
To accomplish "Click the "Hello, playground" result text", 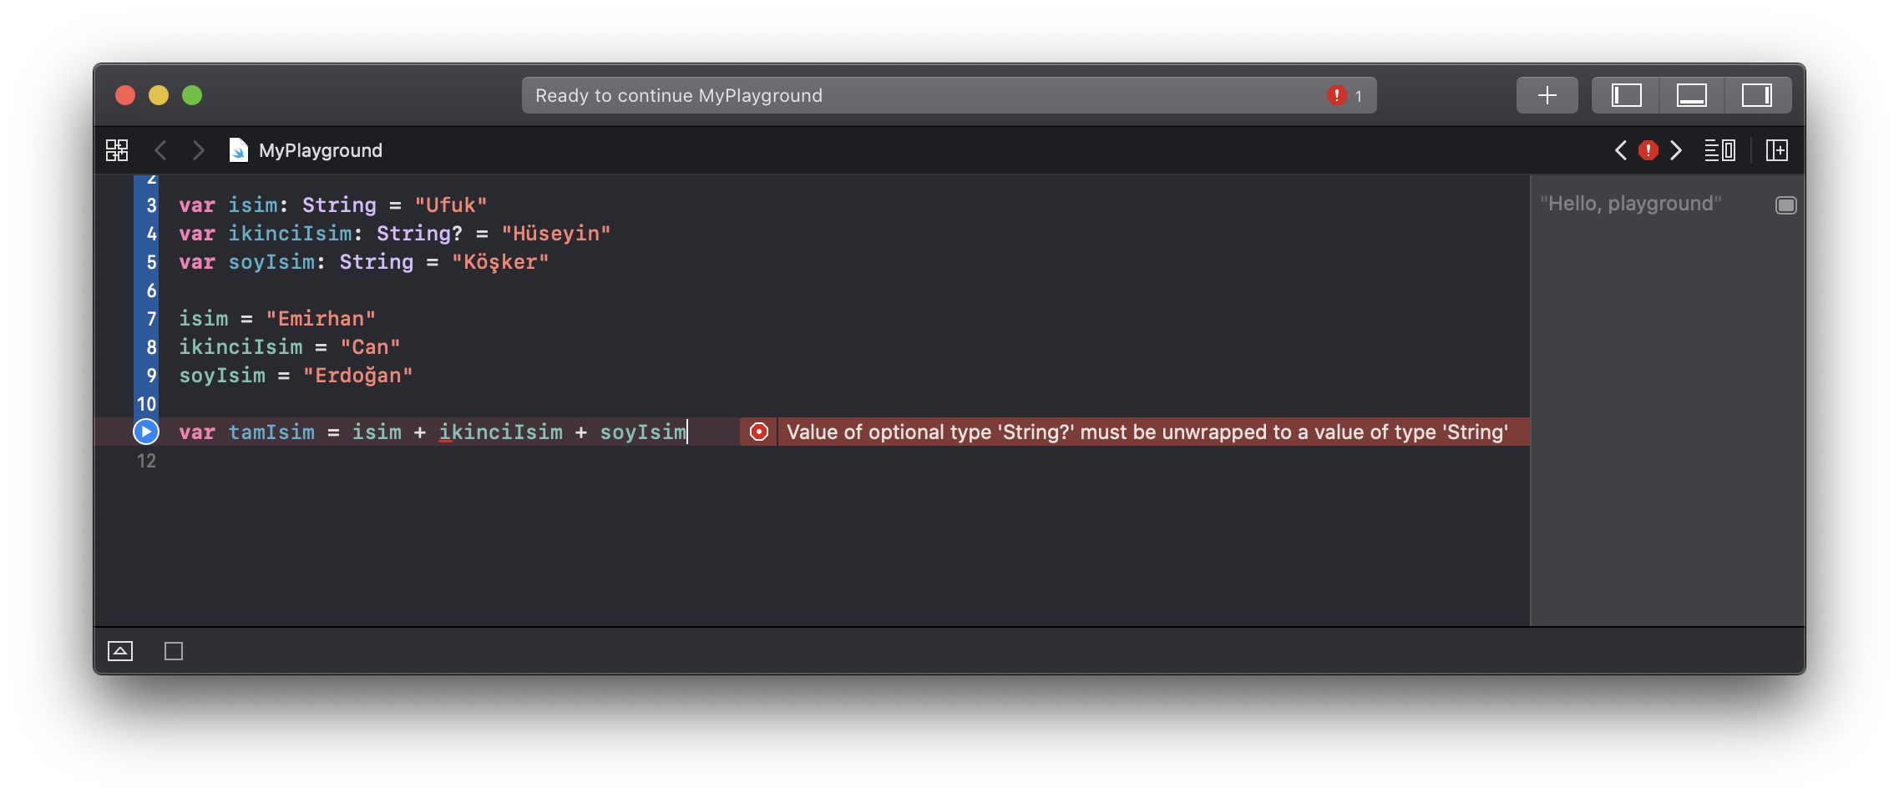I will tap(1630, 204).
